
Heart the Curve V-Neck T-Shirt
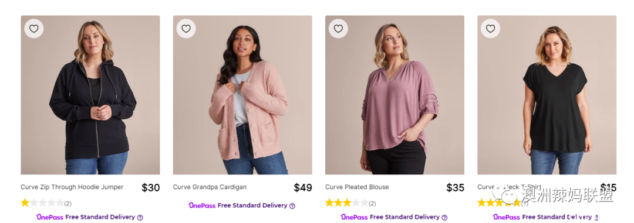click(x=490, y=29)
